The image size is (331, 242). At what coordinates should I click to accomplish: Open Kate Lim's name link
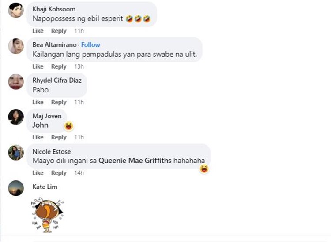(x=45, y=187)
